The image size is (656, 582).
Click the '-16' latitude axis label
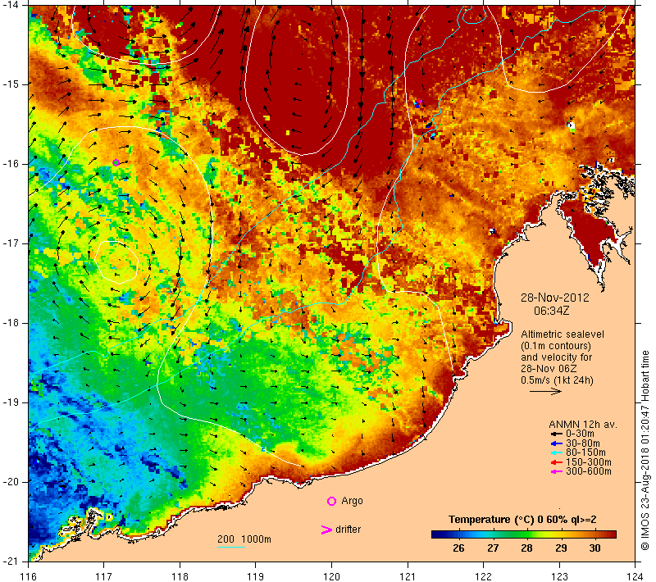click(x=11, y=164)
